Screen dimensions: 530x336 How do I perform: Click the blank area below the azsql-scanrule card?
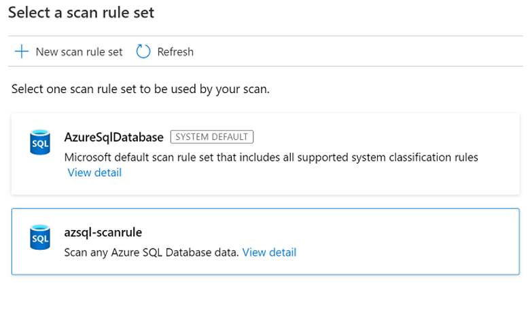click(x=265, y=305)
